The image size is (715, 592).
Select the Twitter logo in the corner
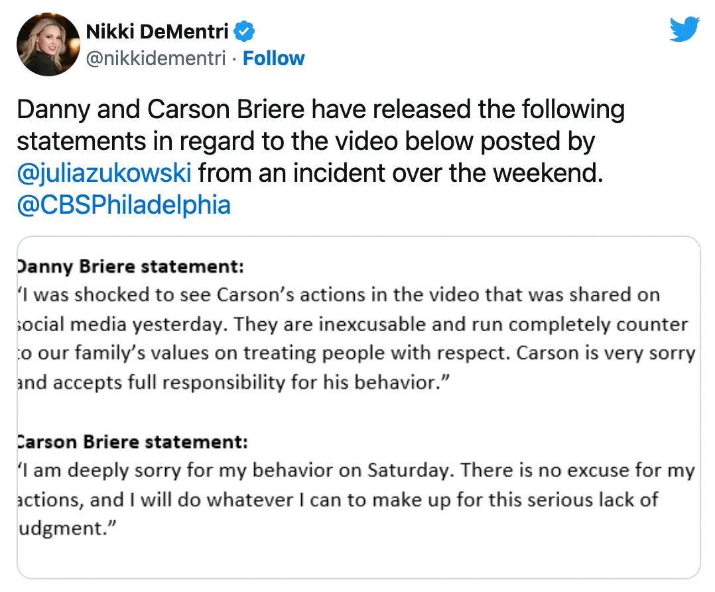pyautogui.click(x=684, y=29)
